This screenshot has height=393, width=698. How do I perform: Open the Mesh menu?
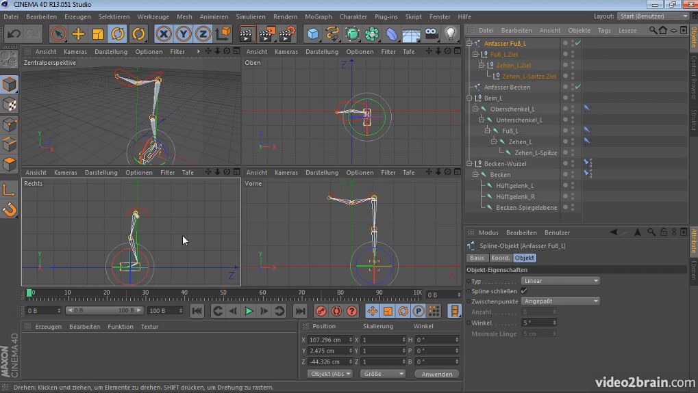(184, 16)
